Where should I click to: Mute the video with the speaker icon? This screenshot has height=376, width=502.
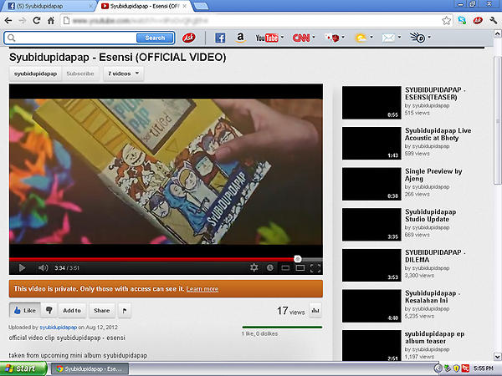point(43,268)
